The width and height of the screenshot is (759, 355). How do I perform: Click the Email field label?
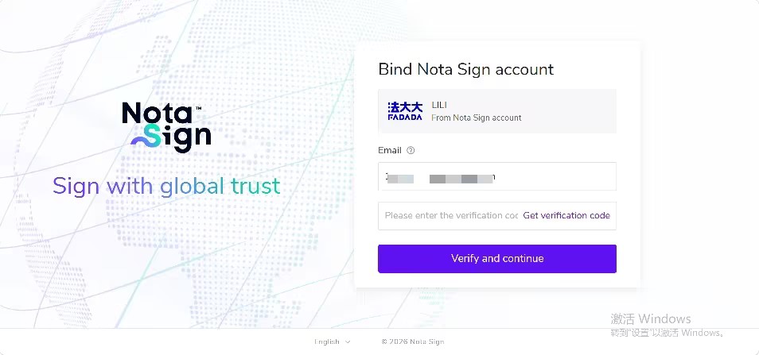390,150
